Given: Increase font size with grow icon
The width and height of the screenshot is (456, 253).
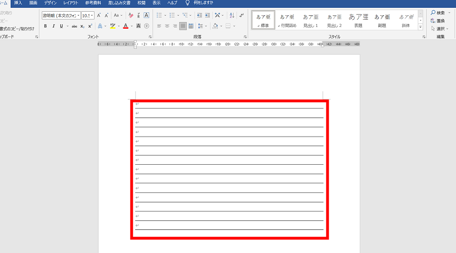Looking at the screenshot, I should (99, 15).
